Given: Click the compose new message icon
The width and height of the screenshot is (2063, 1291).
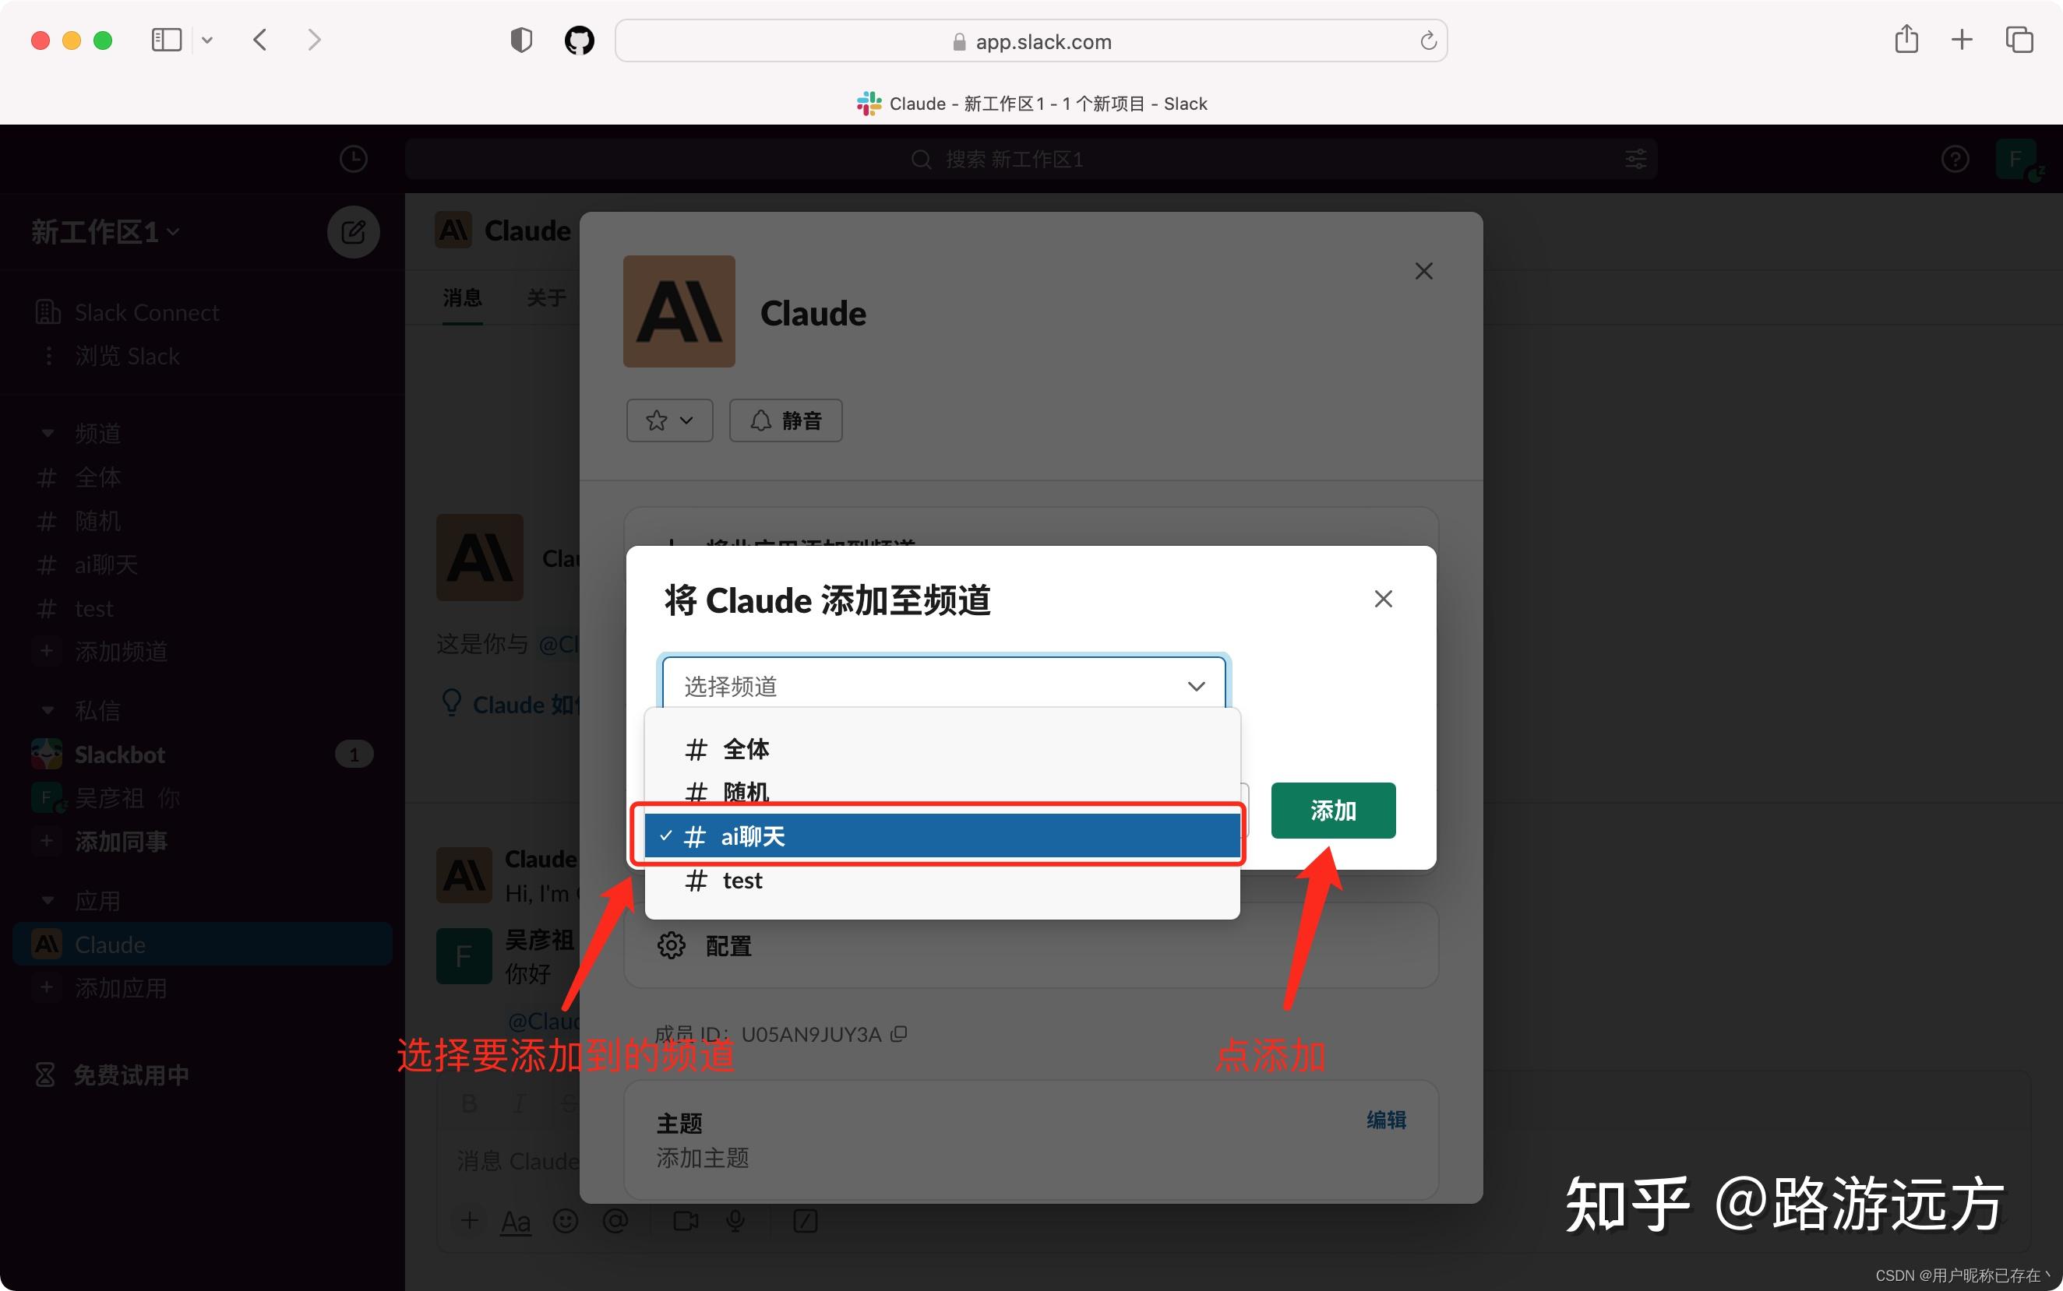Looking at the screenshot, I should [x=353, y=231].
